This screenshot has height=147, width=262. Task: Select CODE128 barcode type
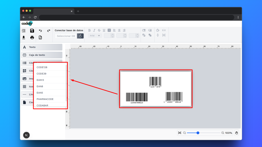pyautogui.click(x=50, y=67)
